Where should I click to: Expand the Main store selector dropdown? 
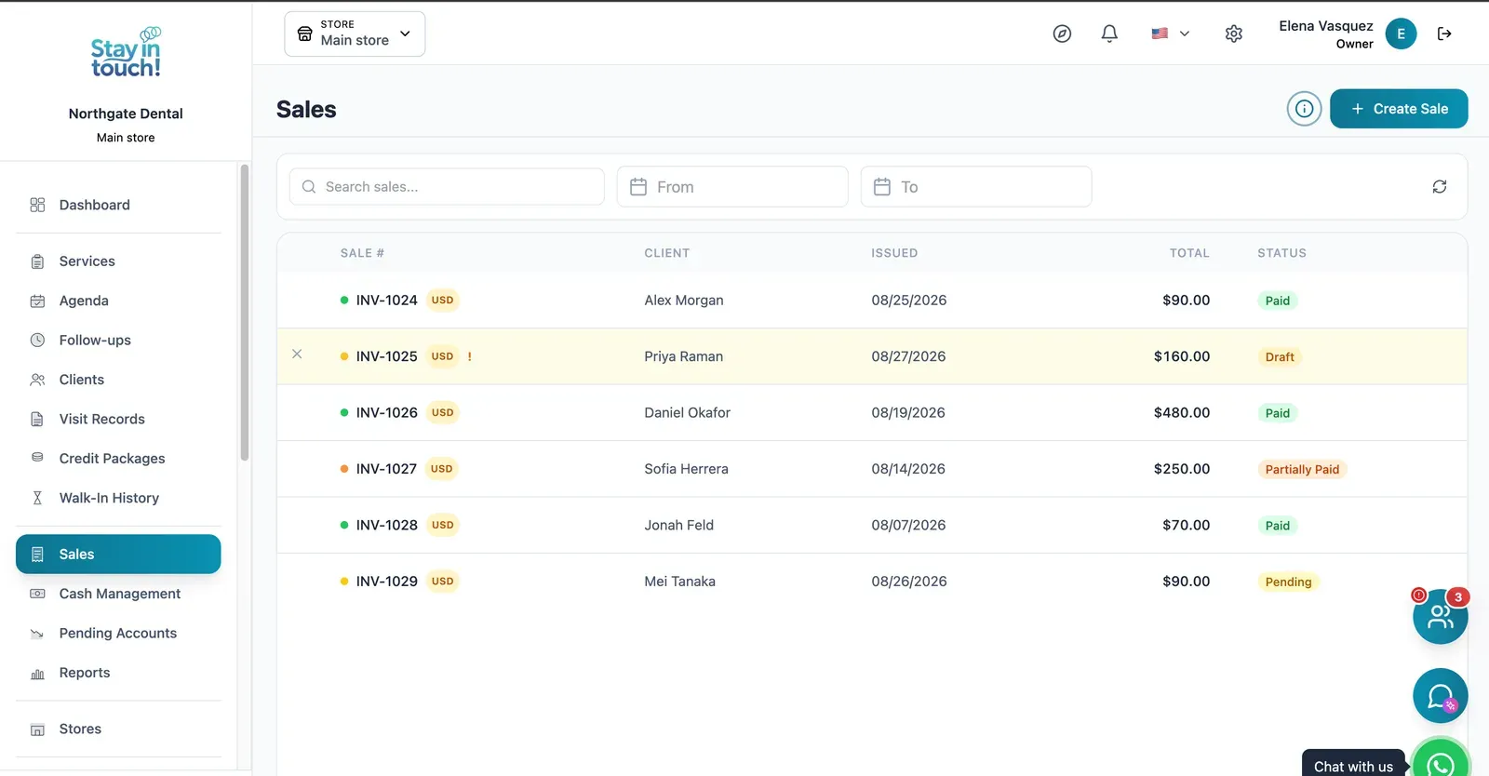pyautogui.click(x=355, y=33)
